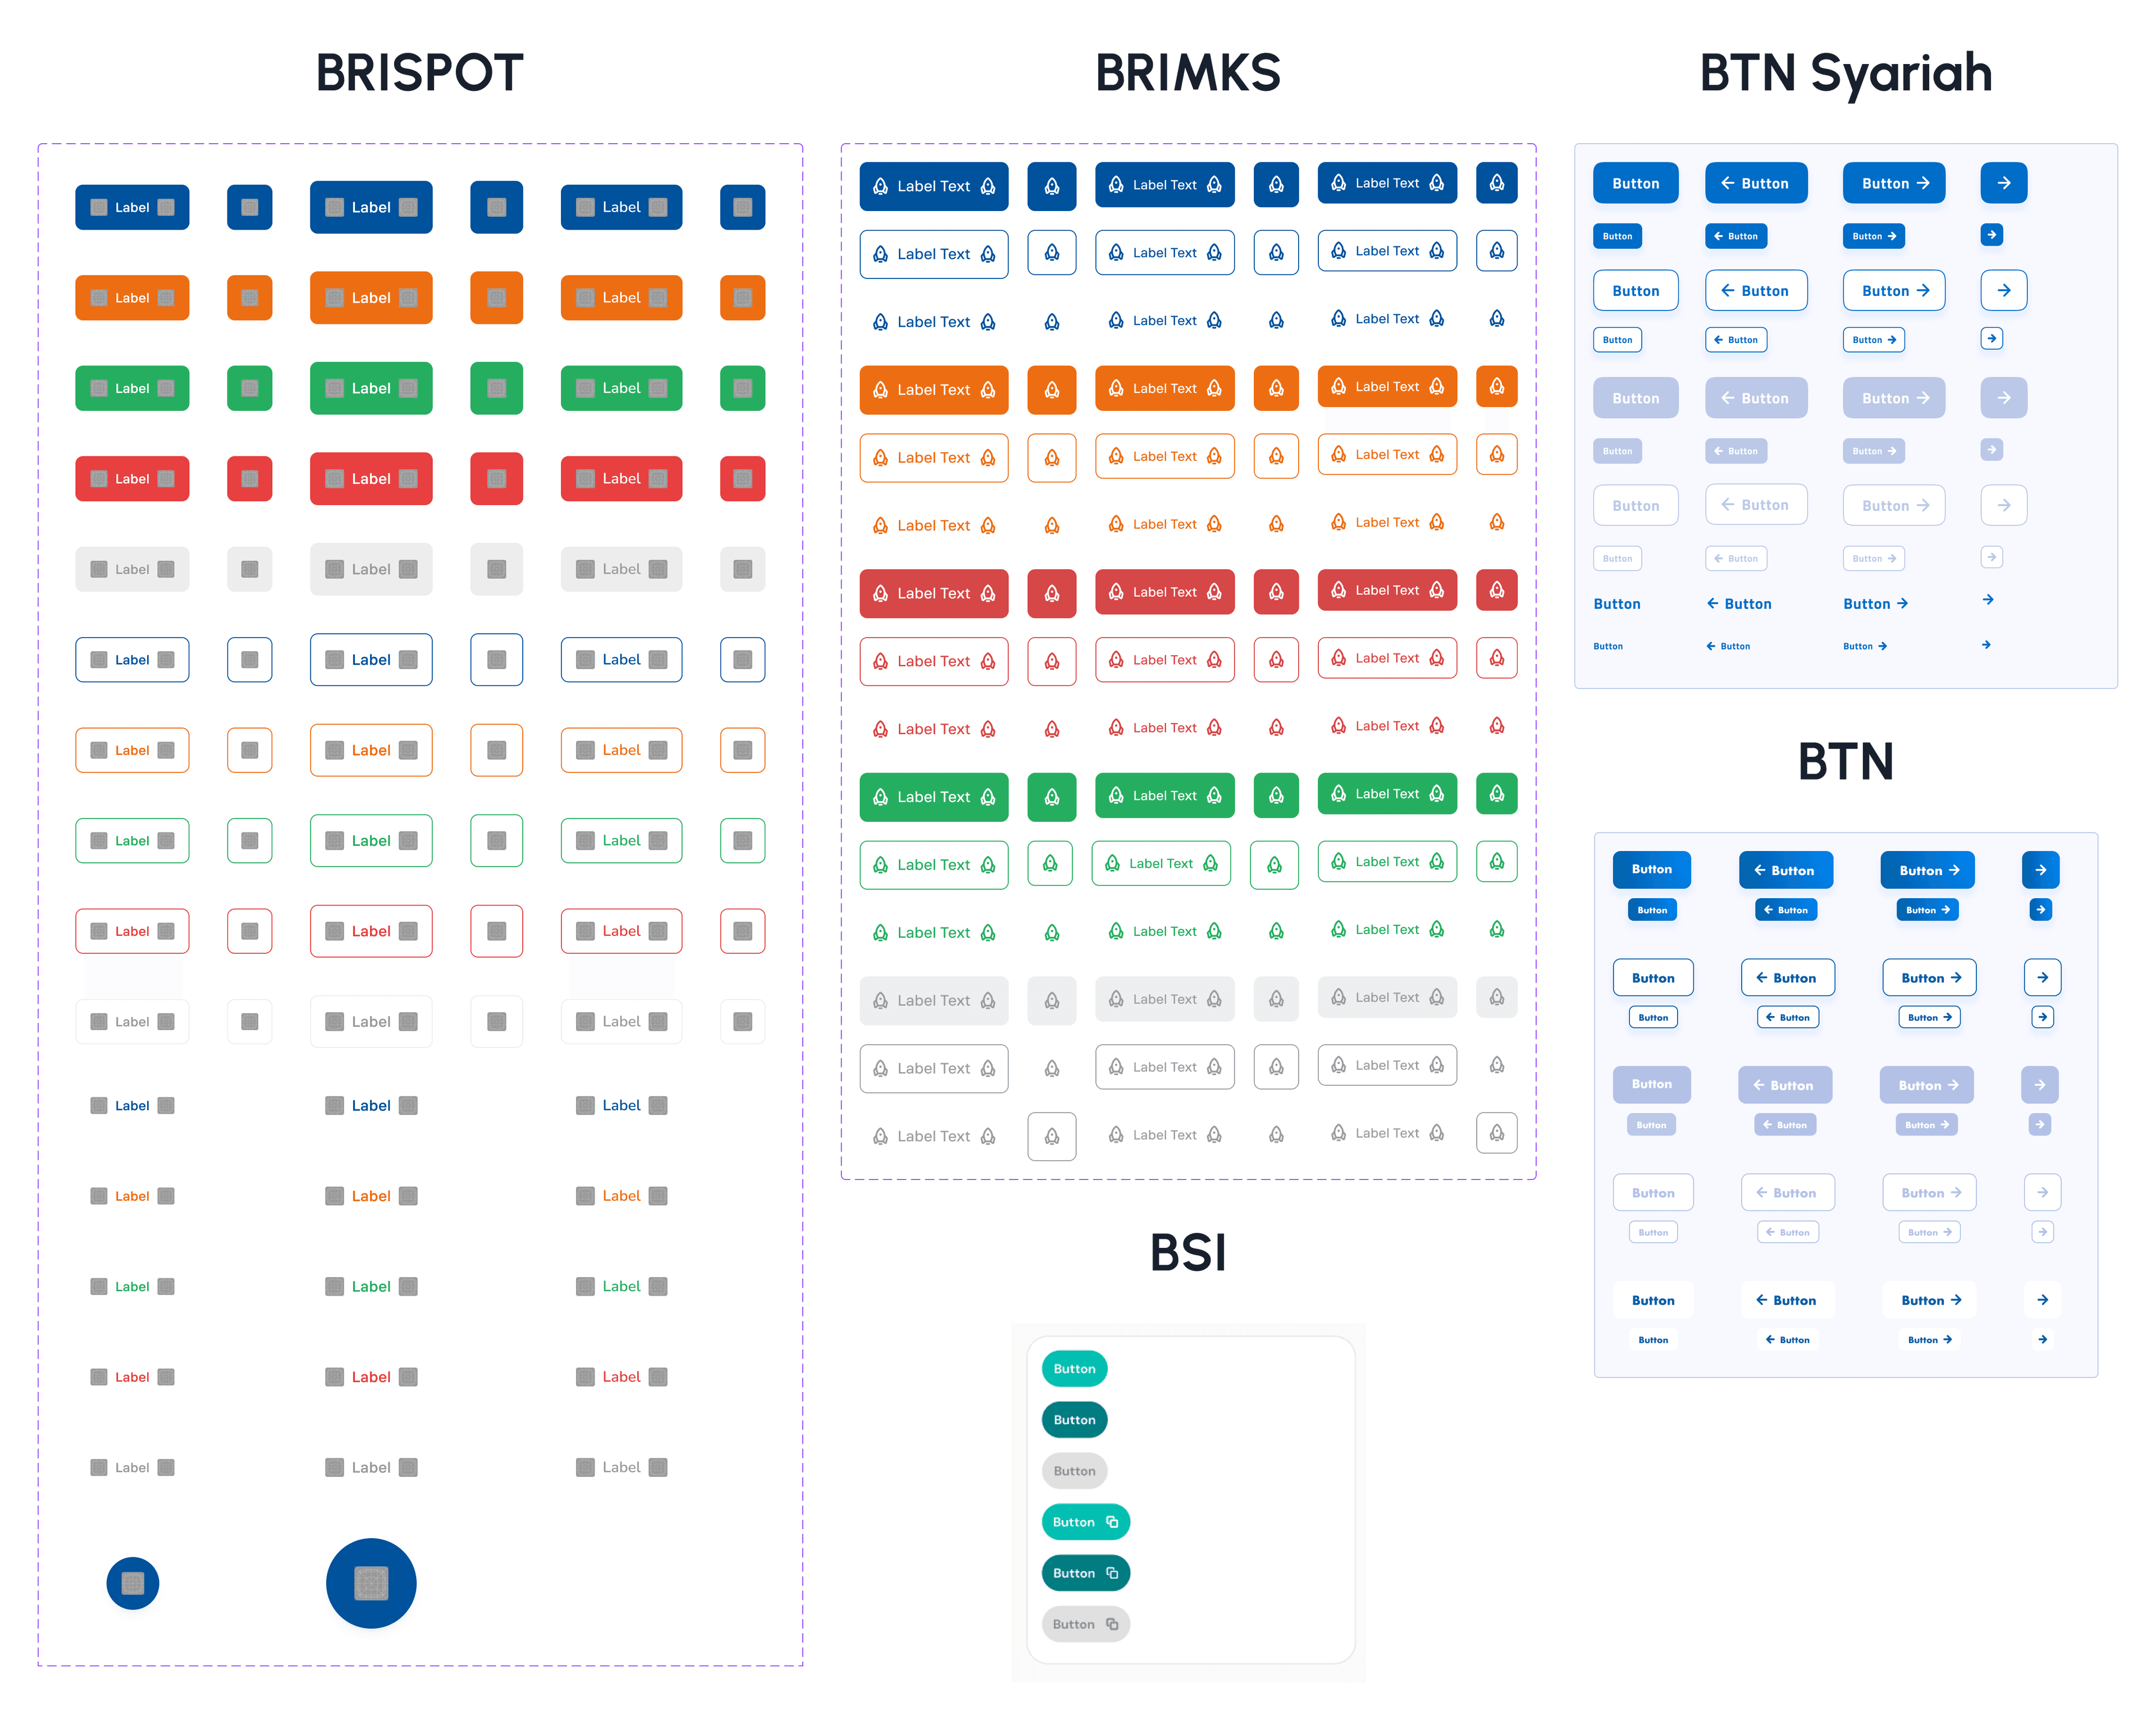Click BRIMKS largest orange outlined rocket-only button
Screen dimensions: 2156x1720
click(x=1052, y=457)
